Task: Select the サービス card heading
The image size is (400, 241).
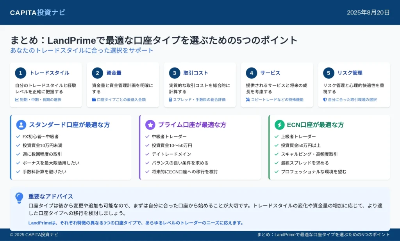Action: (270, 73)
